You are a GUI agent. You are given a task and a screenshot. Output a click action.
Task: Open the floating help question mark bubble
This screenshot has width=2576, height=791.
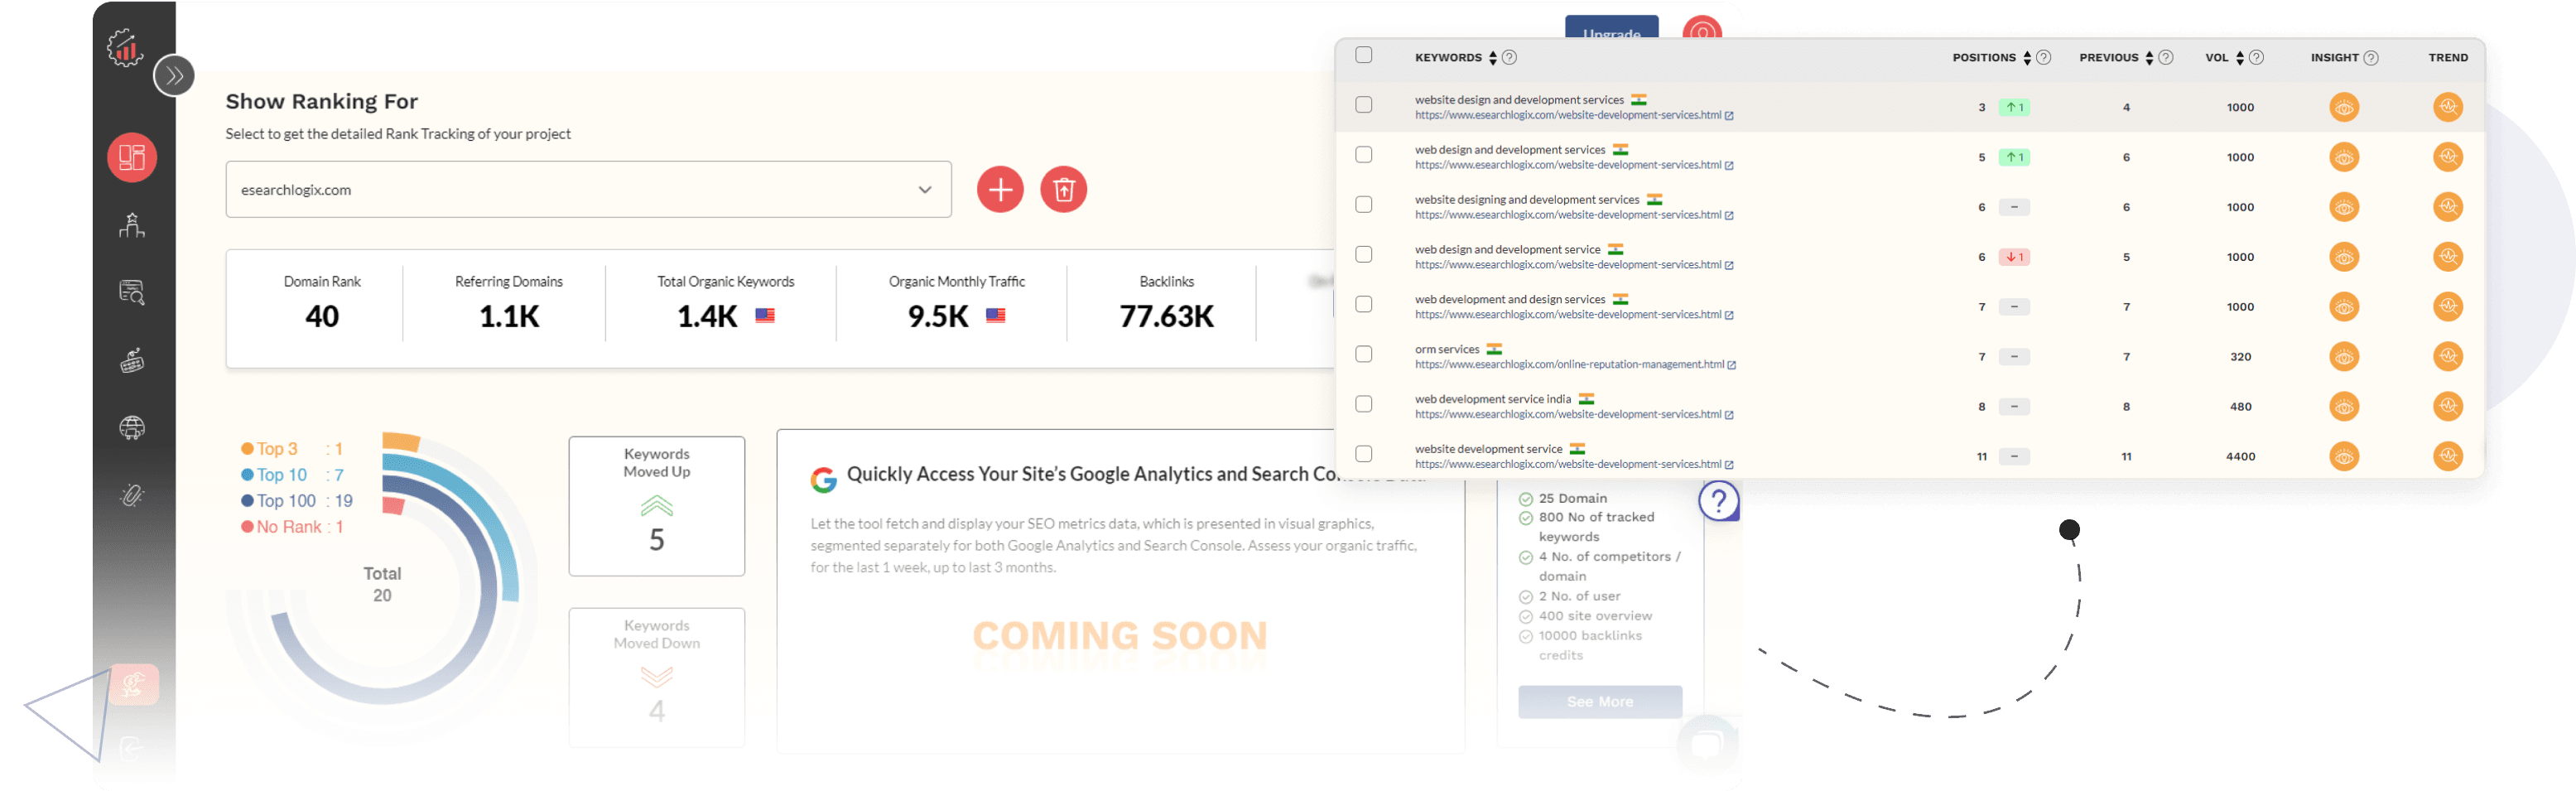click(x=1720, y=502)
